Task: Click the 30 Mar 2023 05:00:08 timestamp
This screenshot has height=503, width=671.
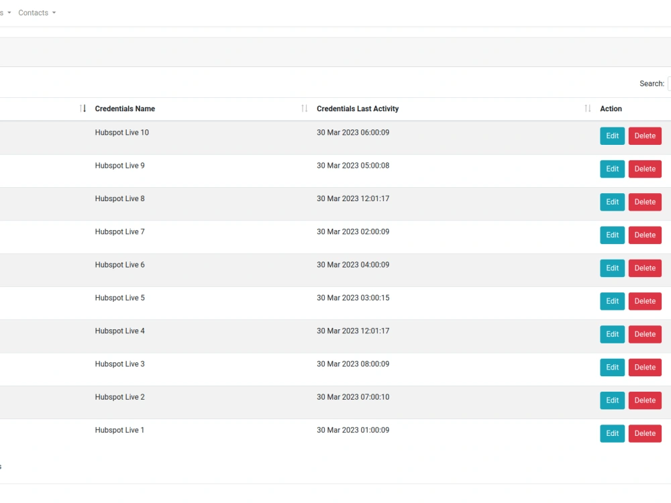Action: pyautogui.click(x=353, y=166)
